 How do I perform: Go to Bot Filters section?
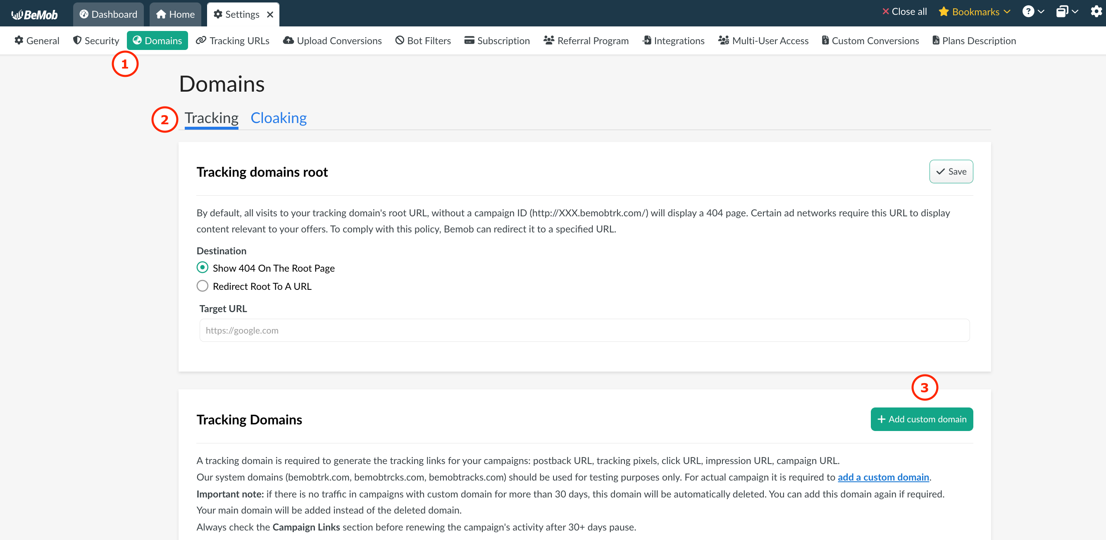click(x=423, y=40)
